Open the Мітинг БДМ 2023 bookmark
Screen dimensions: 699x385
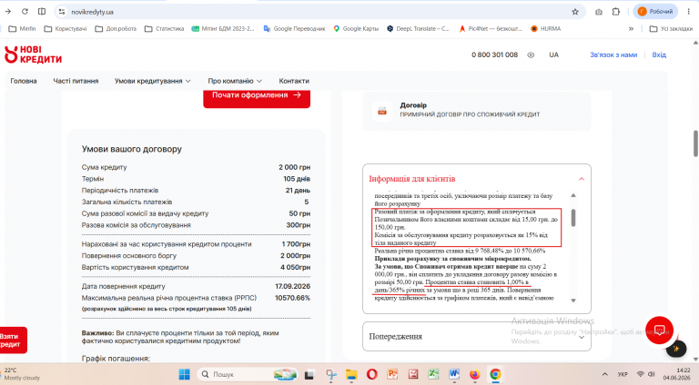[223, 28]
